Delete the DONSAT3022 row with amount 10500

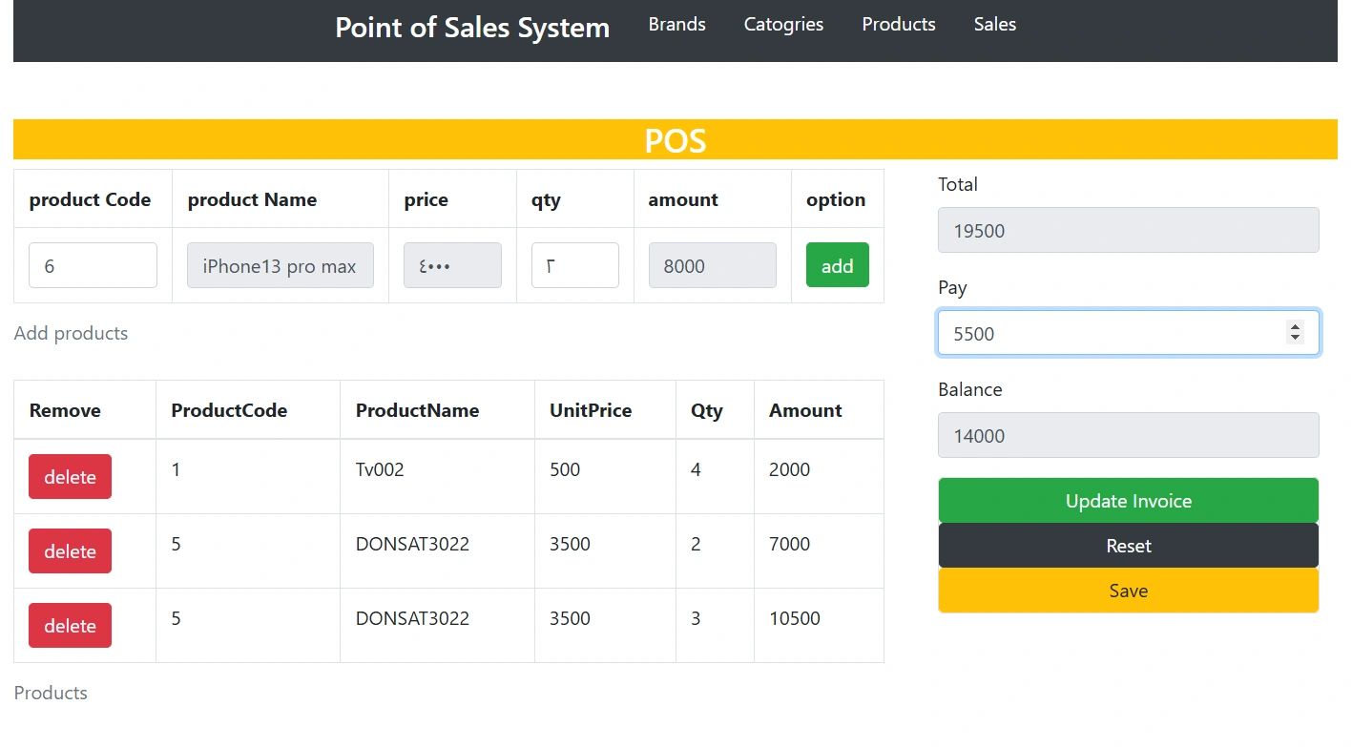70,626
